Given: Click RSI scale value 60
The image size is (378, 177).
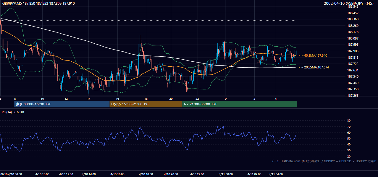Looking at the screenshot, I should point(349,132).
